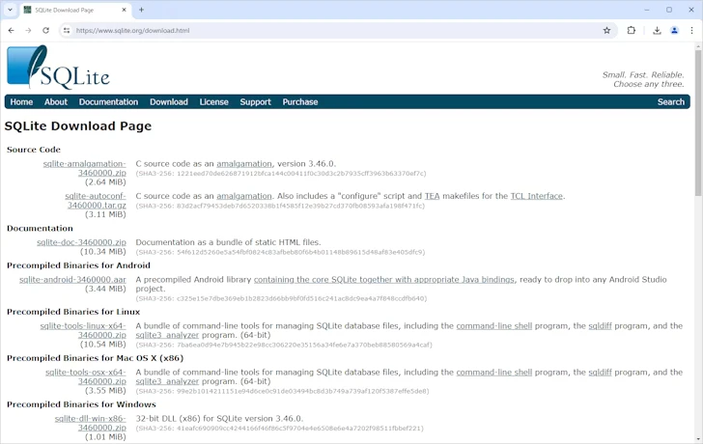Click Precompiled Binaries for Android heading
Image resolution: width=703 pixels, height=444 pixels.
click(78, 265)
